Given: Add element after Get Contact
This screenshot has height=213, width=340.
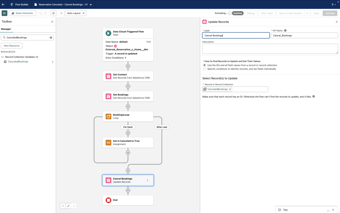Looking at the screenshot, I should click(x=128, y=86).
